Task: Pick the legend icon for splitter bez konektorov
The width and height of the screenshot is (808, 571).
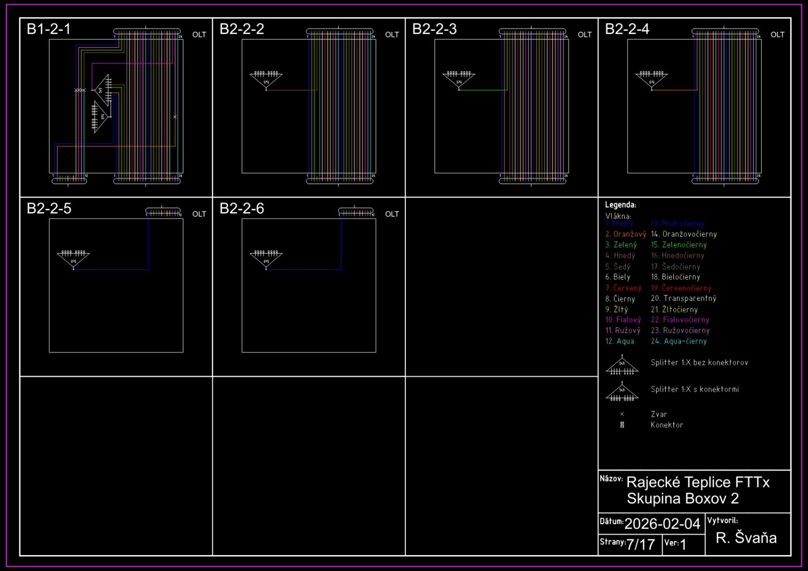Action: pyautogui.click(x=622, y=366)
